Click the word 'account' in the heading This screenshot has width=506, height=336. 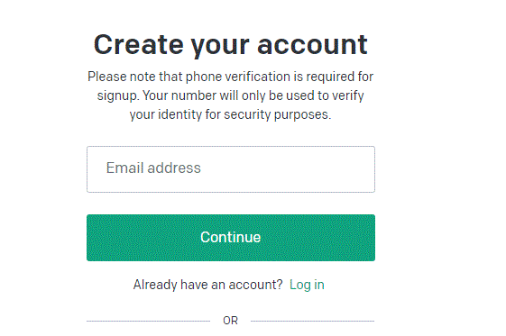coord(312,45)
